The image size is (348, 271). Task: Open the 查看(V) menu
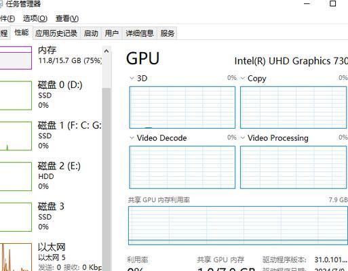67,18
